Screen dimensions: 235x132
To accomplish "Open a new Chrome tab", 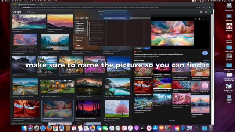I will (41, 4).
